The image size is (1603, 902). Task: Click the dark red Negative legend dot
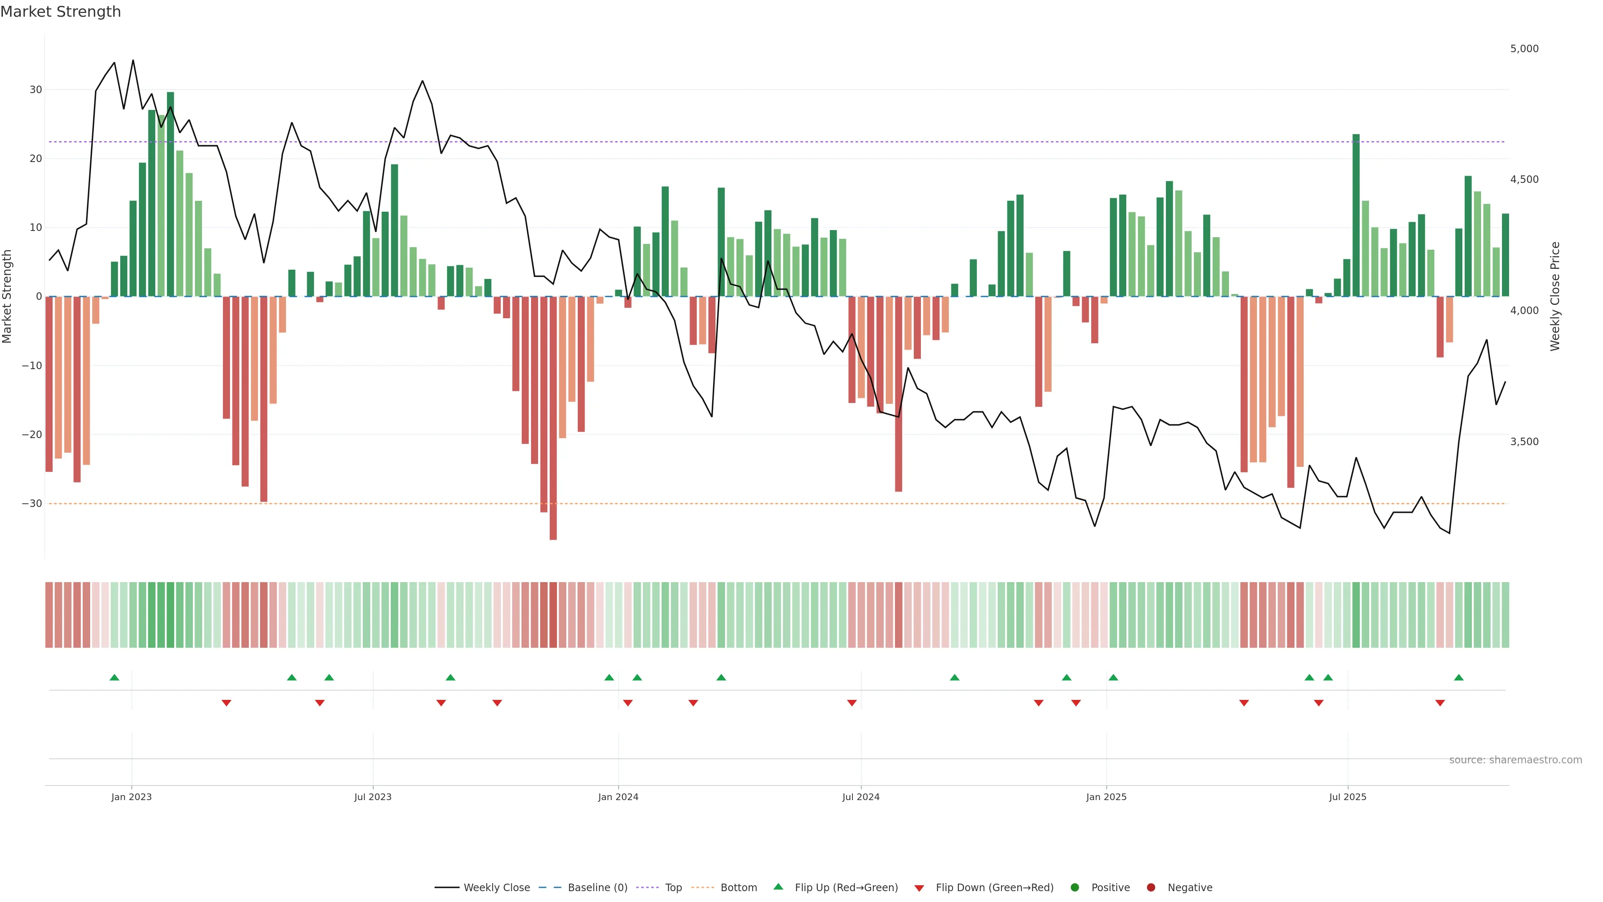[1150, 888]
